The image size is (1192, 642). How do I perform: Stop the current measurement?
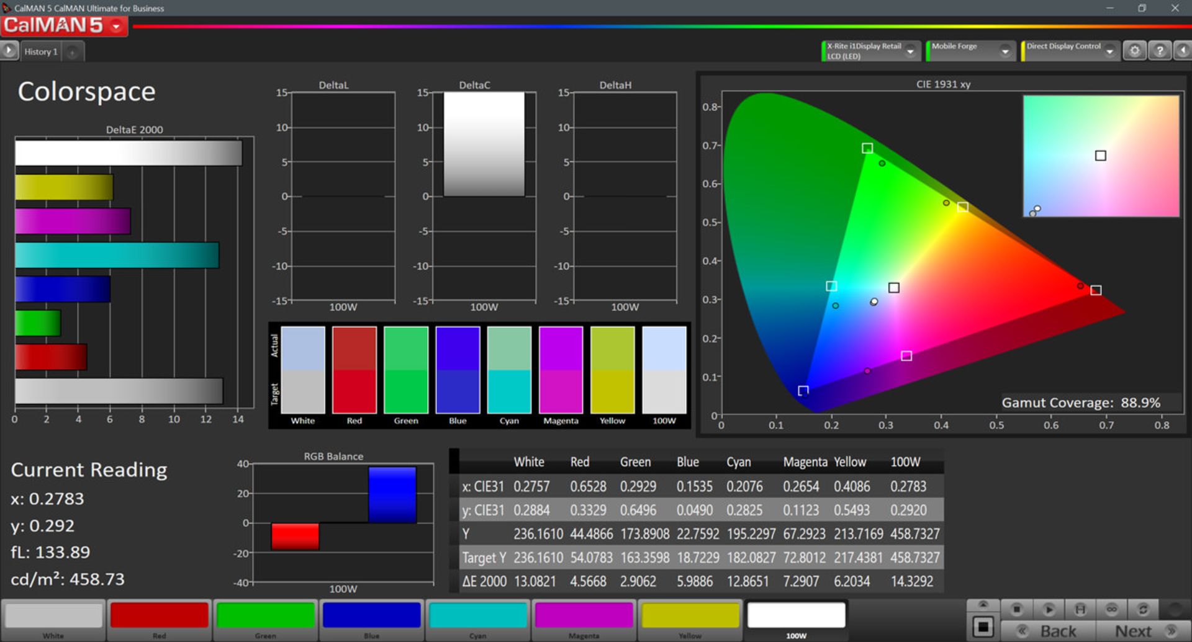[1017, 609]
